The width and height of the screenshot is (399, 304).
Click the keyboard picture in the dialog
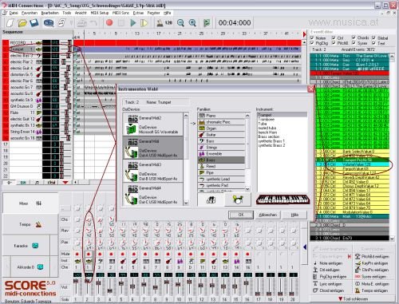(x=283, y=199)
